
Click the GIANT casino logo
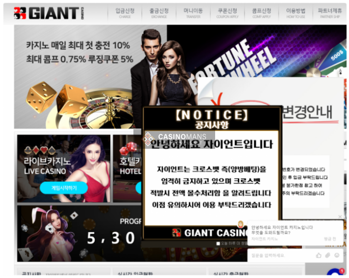[x=48, y=13]
